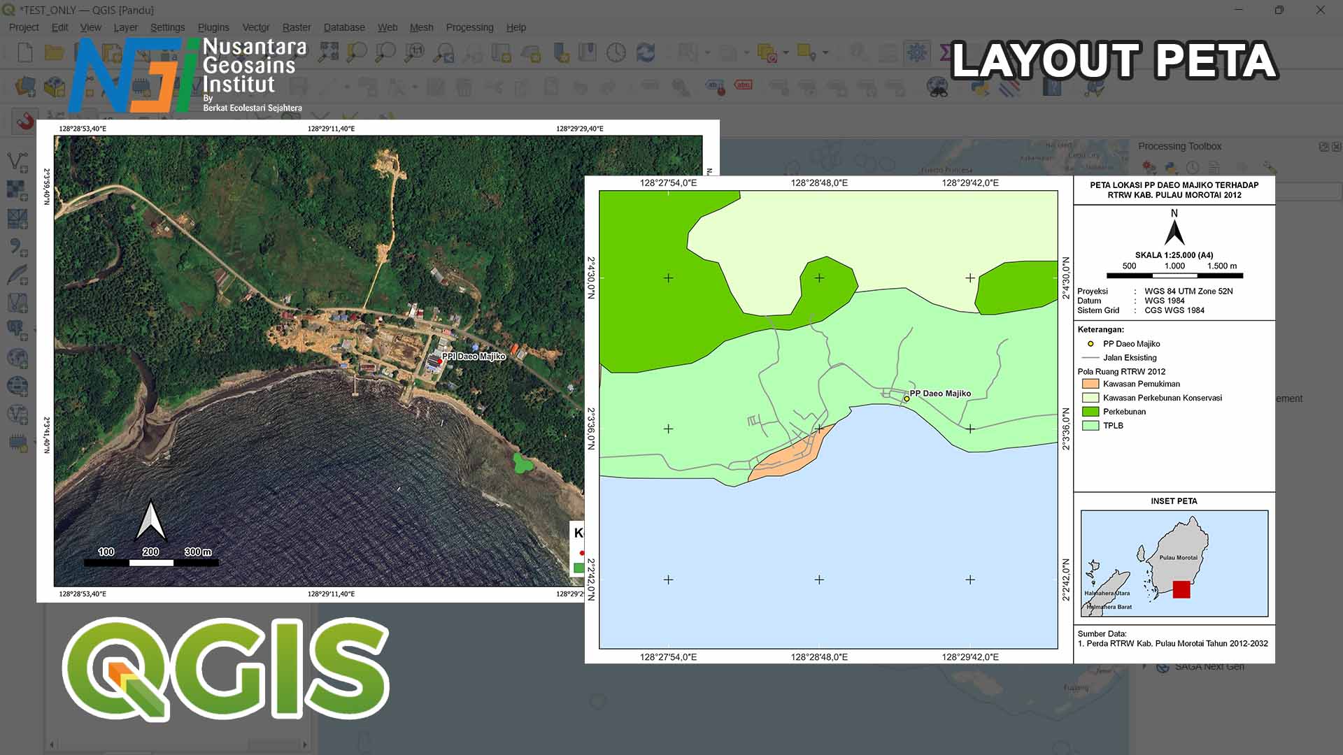Open the Help menu
The height and width of the screenshot is (755, 1343).
516,27
